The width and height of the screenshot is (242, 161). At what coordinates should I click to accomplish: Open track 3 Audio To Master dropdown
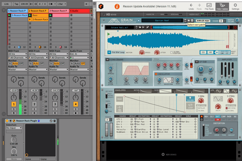click(x=59, y=69)
